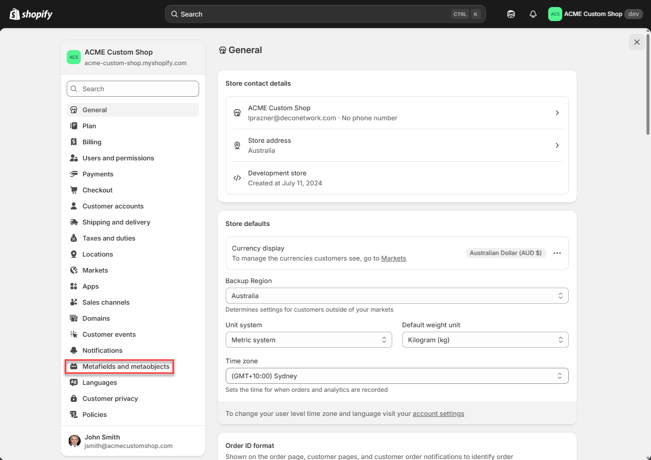Viewport: 651px width, 460px height.
Task: Open the John Smith user account button
Action: pos(133,441)
